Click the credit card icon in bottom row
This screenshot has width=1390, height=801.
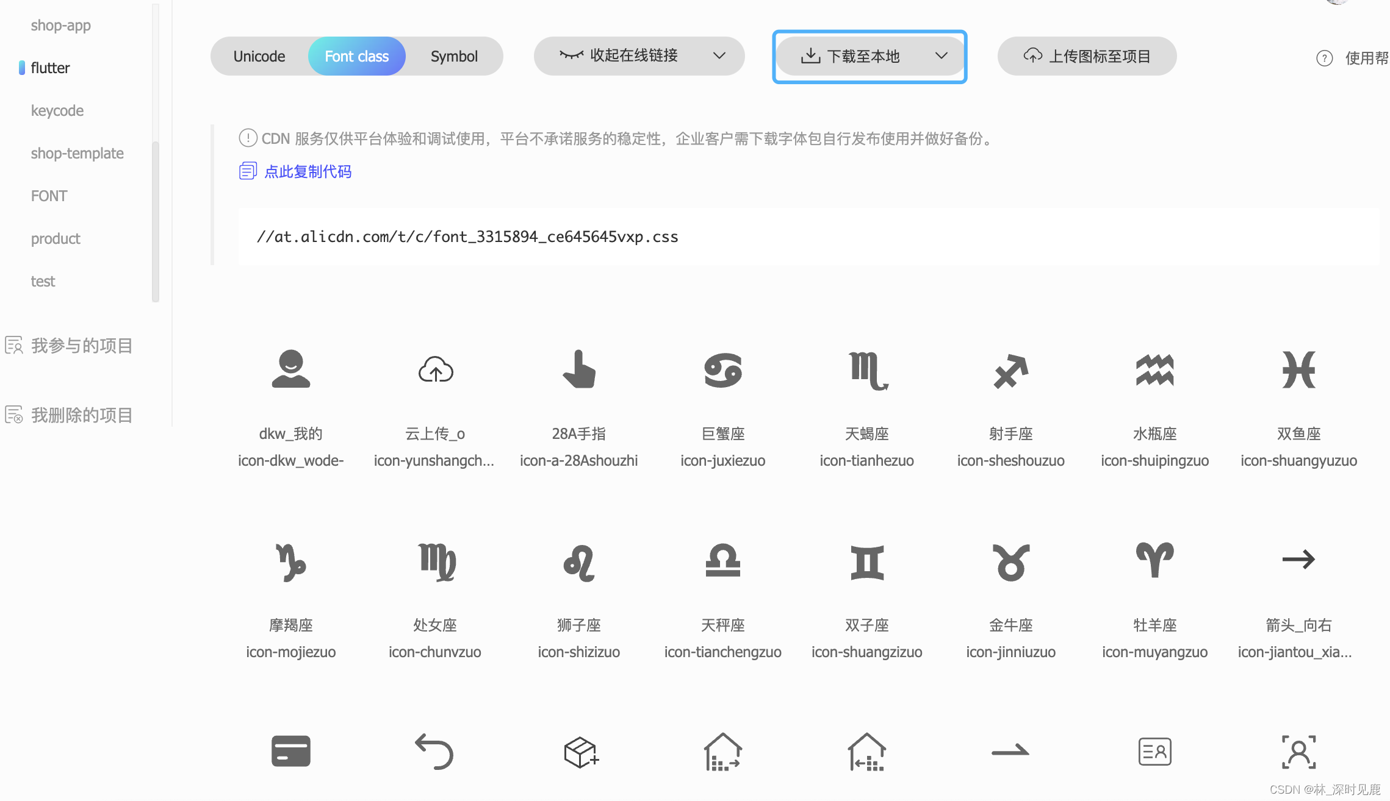(291, 751)
